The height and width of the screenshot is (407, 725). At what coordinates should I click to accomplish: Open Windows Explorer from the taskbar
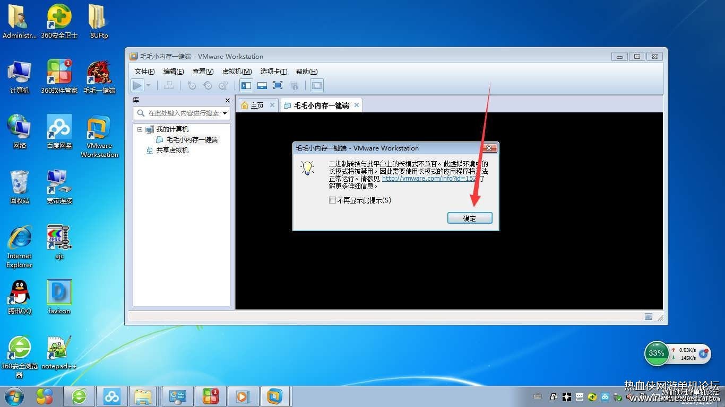tap(143, 396)
